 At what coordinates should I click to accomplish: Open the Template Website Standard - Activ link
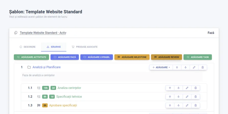coord(43,33)
